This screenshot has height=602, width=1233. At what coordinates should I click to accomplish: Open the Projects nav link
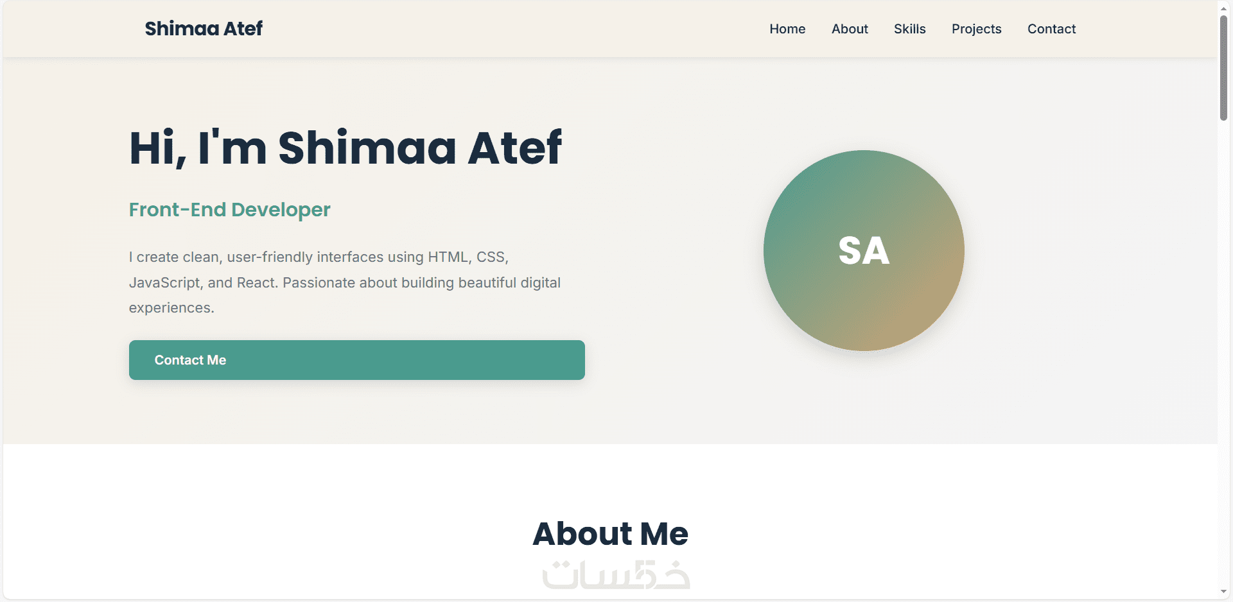pyautogui.click(x=976, y=29)
